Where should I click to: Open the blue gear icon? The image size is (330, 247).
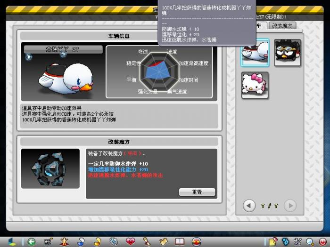pos(114,242)
